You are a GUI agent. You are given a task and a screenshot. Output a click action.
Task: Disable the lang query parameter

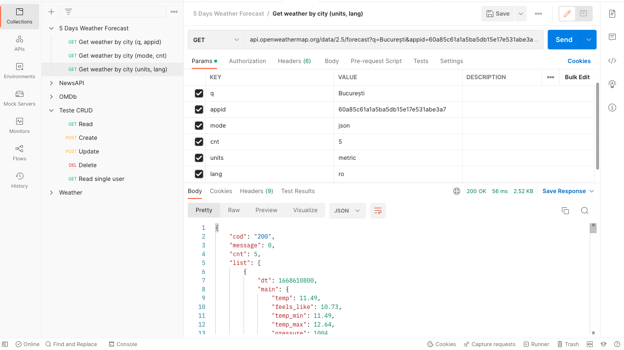199,174
